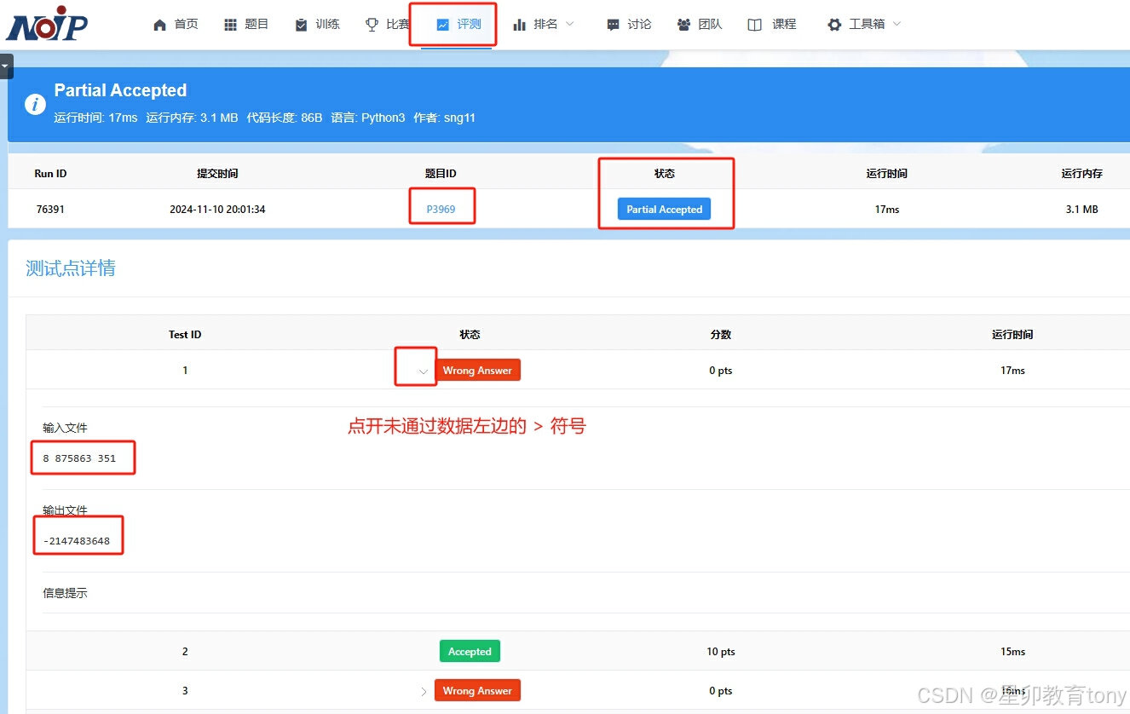The image size is (1130, 714).
Task: Collapse Test 1 details with the chevron
Action: coord(423,372)
